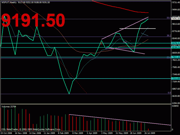Click the 318692 volume scale value

tap(175, 106)
